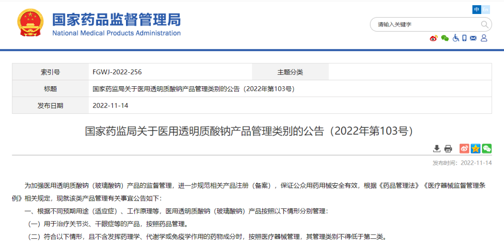This screenshot has height=242, width=504.
Task: Open the mobile phone version icon
Action: click(464, 38)
